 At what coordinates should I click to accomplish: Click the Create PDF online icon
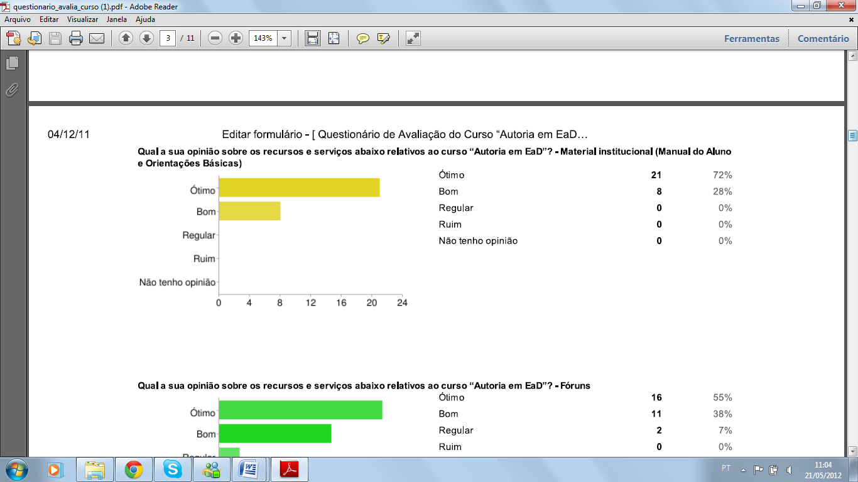pos(14,38)
